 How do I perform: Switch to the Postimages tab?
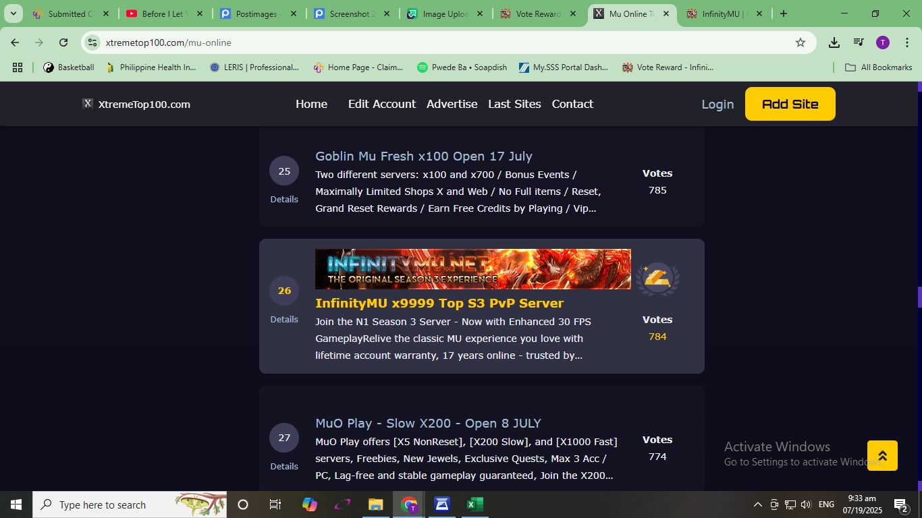[x=256, y=13]
